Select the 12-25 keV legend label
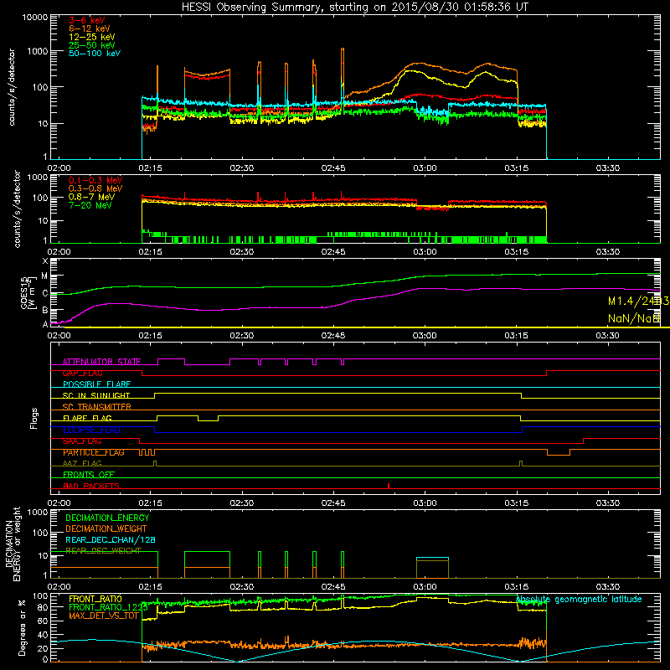670x670 pixels. (92, 37)
